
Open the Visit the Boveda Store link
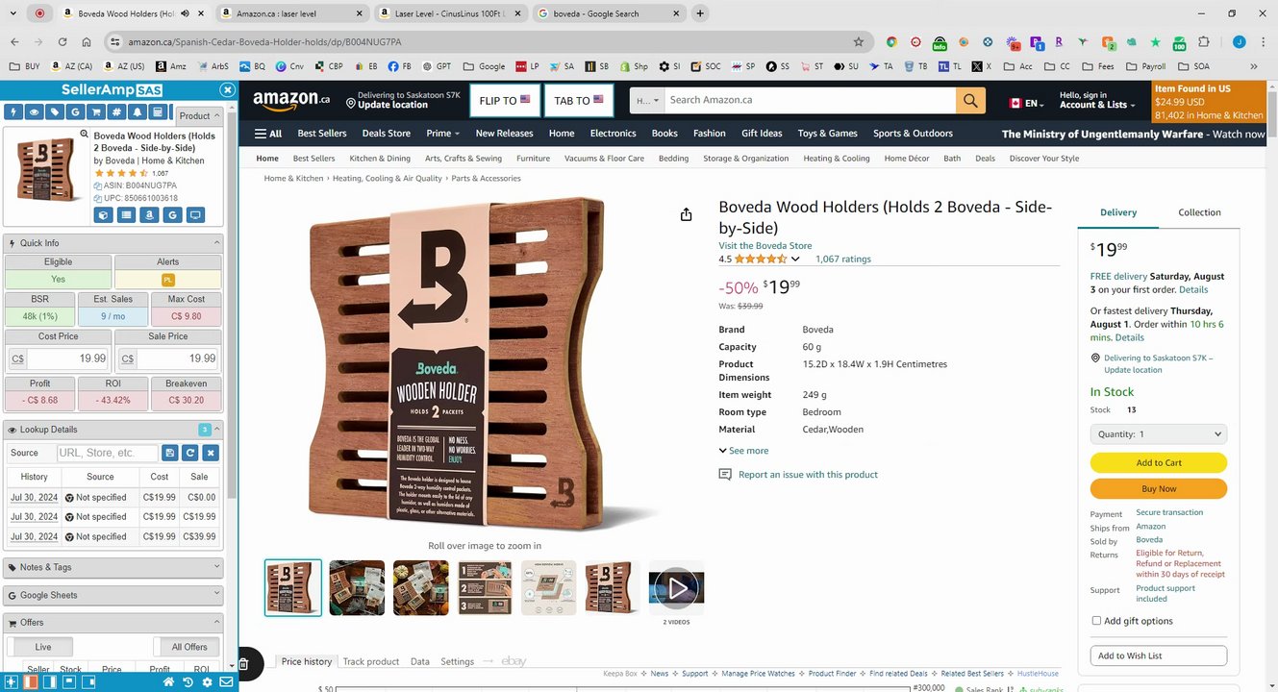pos(765,245)
